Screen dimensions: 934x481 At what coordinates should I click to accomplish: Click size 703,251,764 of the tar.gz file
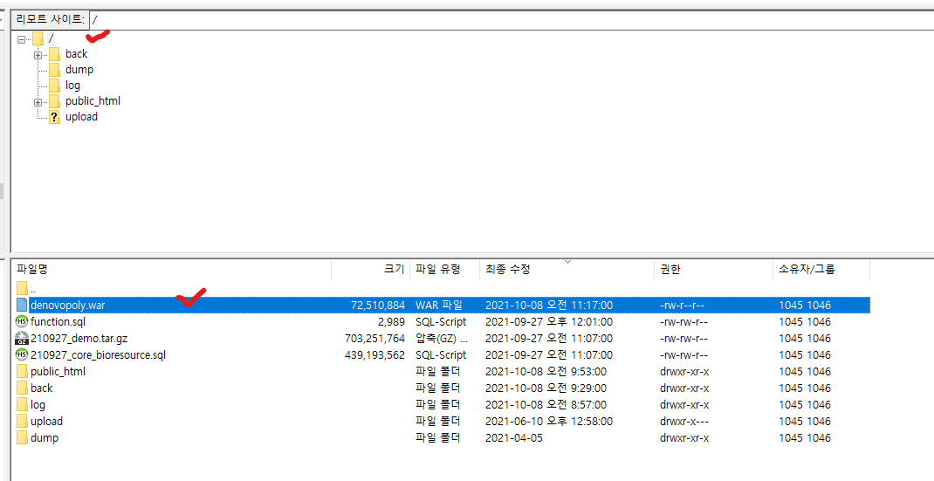click(x=374, y=339)
